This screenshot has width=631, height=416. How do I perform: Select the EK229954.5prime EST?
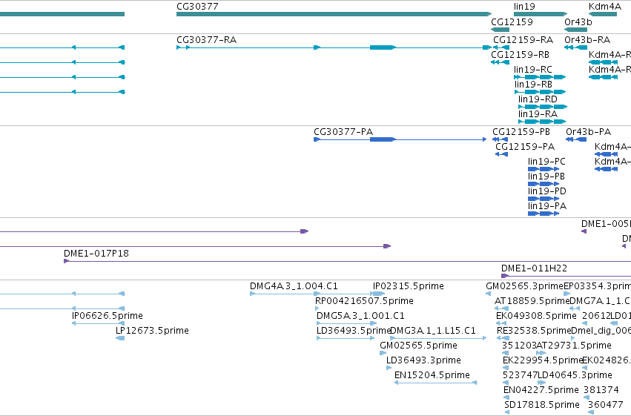506,368
